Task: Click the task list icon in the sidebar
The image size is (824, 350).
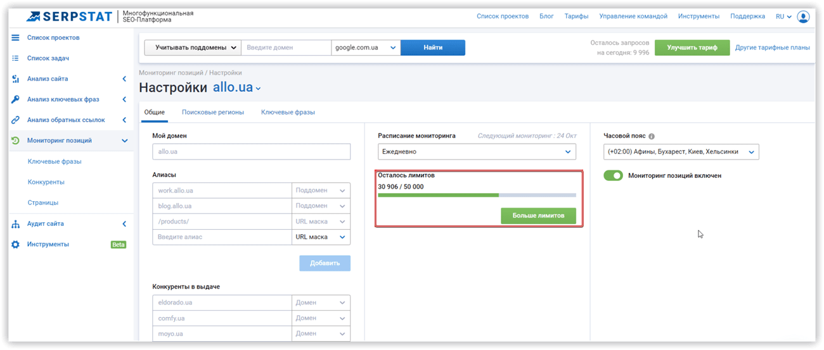Action: [16, 58]
